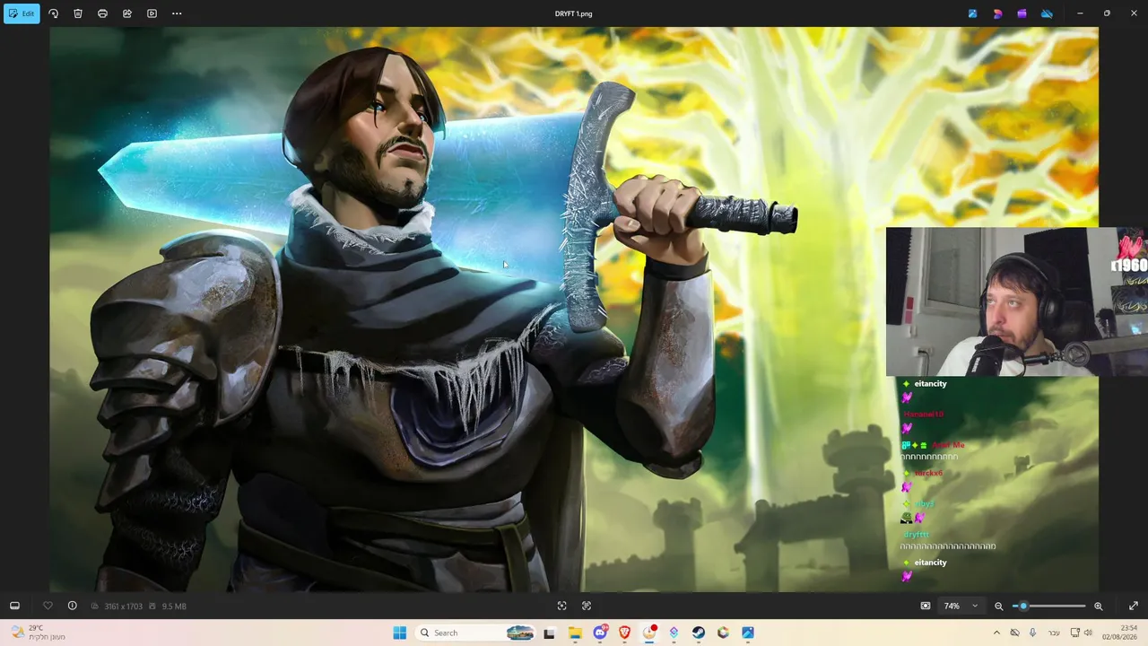Open Steam from the taskbar
The height and width of the screenshot is (646, 1148).
pyautogui.click(x=699, y=633)
